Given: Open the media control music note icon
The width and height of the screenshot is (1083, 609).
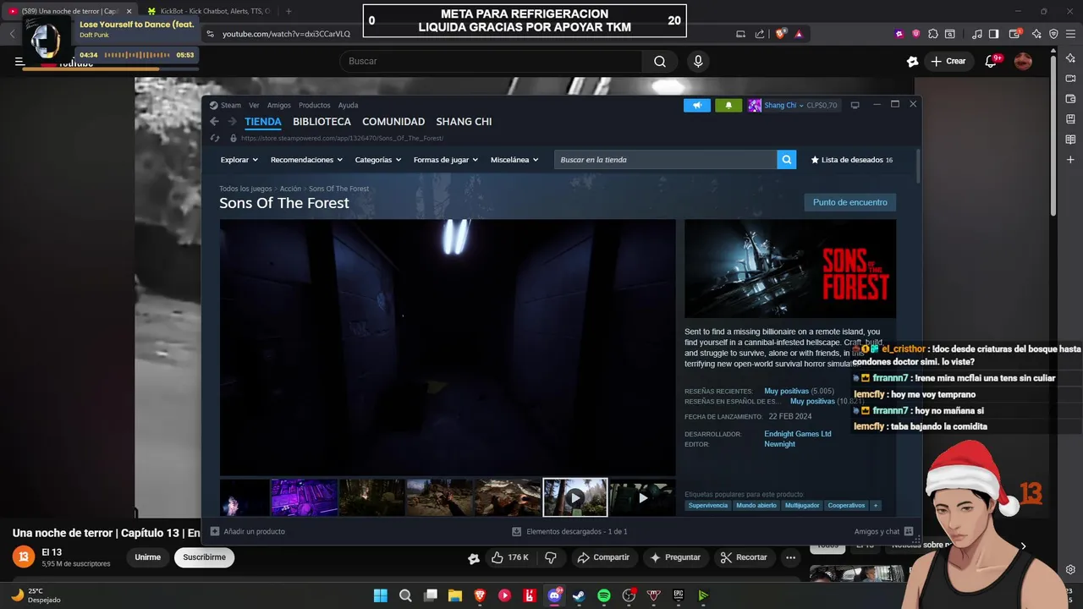Looking at the screenshot, I should (977, 34).
